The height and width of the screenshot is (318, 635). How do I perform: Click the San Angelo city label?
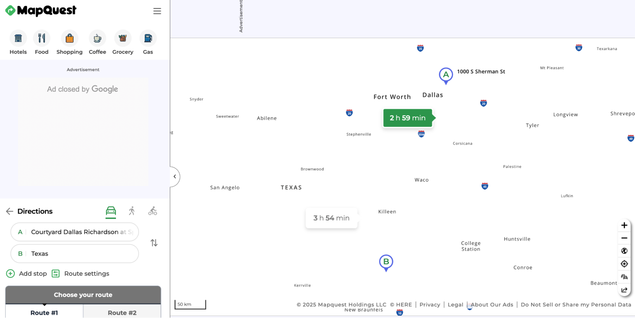click(x=225, y=188)
